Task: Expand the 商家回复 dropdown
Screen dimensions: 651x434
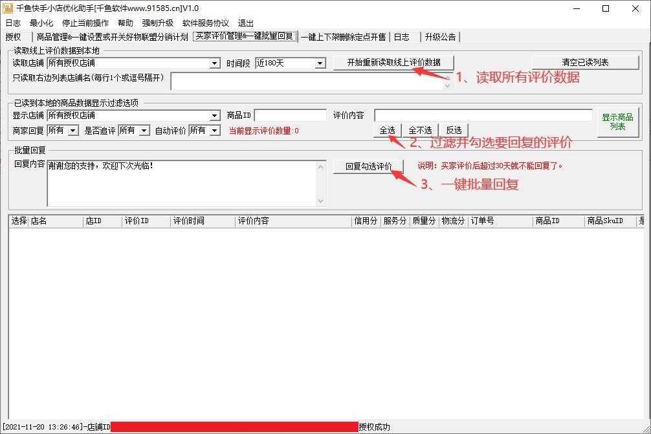Action: pyautogui.click(x=72, y=131)
